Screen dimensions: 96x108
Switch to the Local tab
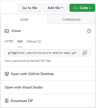24,19
